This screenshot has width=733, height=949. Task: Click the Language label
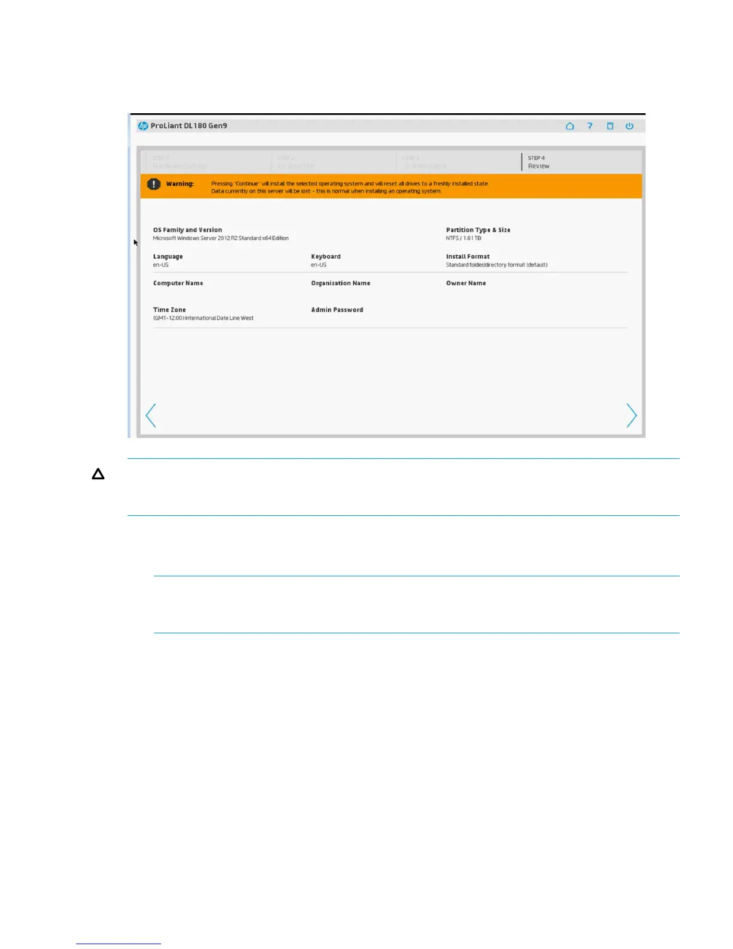point(168,256)
